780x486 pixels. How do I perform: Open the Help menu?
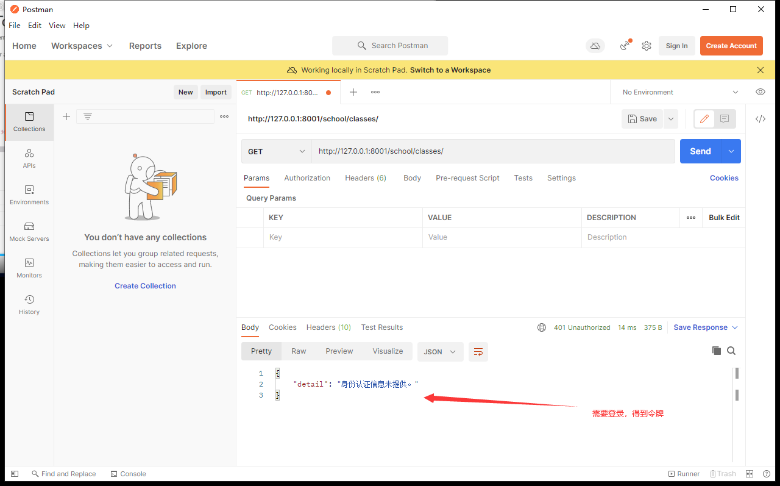click(x=81, y=26)
